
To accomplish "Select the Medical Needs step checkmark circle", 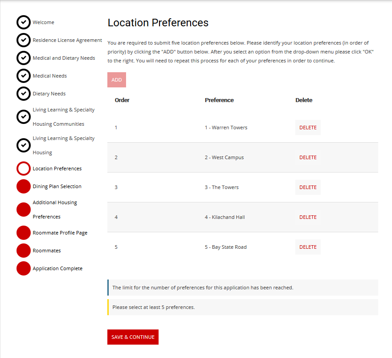I will point(24,76).
